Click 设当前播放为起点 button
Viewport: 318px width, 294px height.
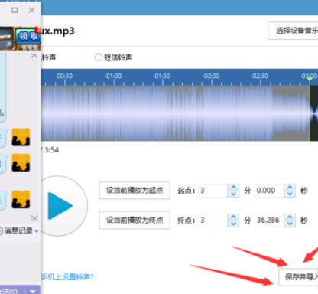point(135,191)
